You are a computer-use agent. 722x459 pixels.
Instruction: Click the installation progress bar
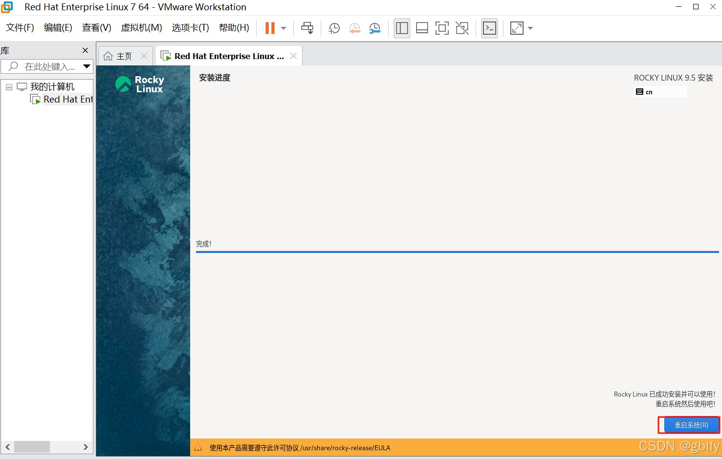(x=457, y=252)
